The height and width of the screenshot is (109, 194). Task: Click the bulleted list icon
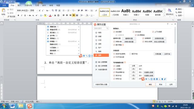pyautogui.click(x=64, y=11)
